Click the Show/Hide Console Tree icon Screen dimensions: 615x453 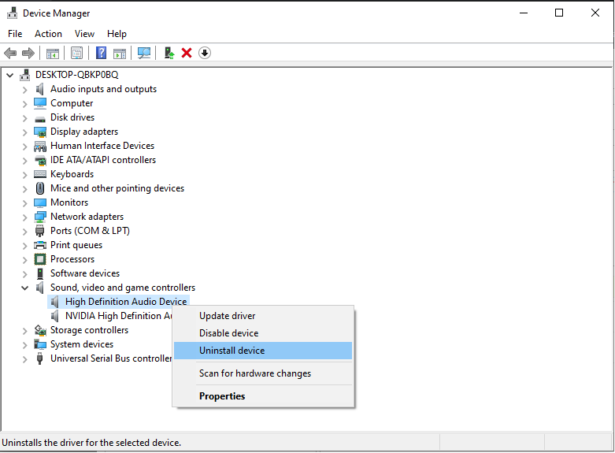coord(53,53)
